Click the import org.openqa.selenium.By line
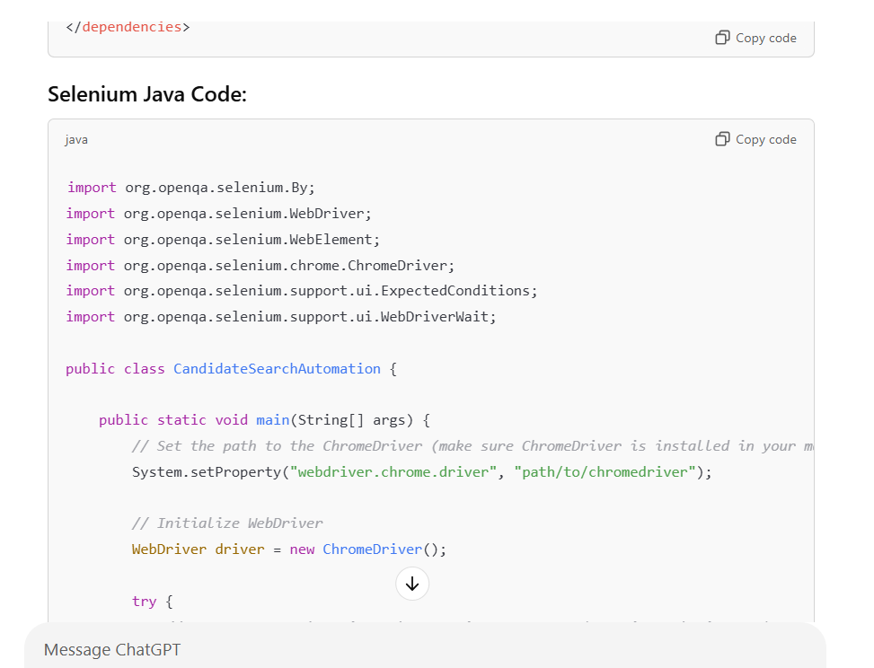Viewport: 874px width, 668px height. tap(191, 188)
